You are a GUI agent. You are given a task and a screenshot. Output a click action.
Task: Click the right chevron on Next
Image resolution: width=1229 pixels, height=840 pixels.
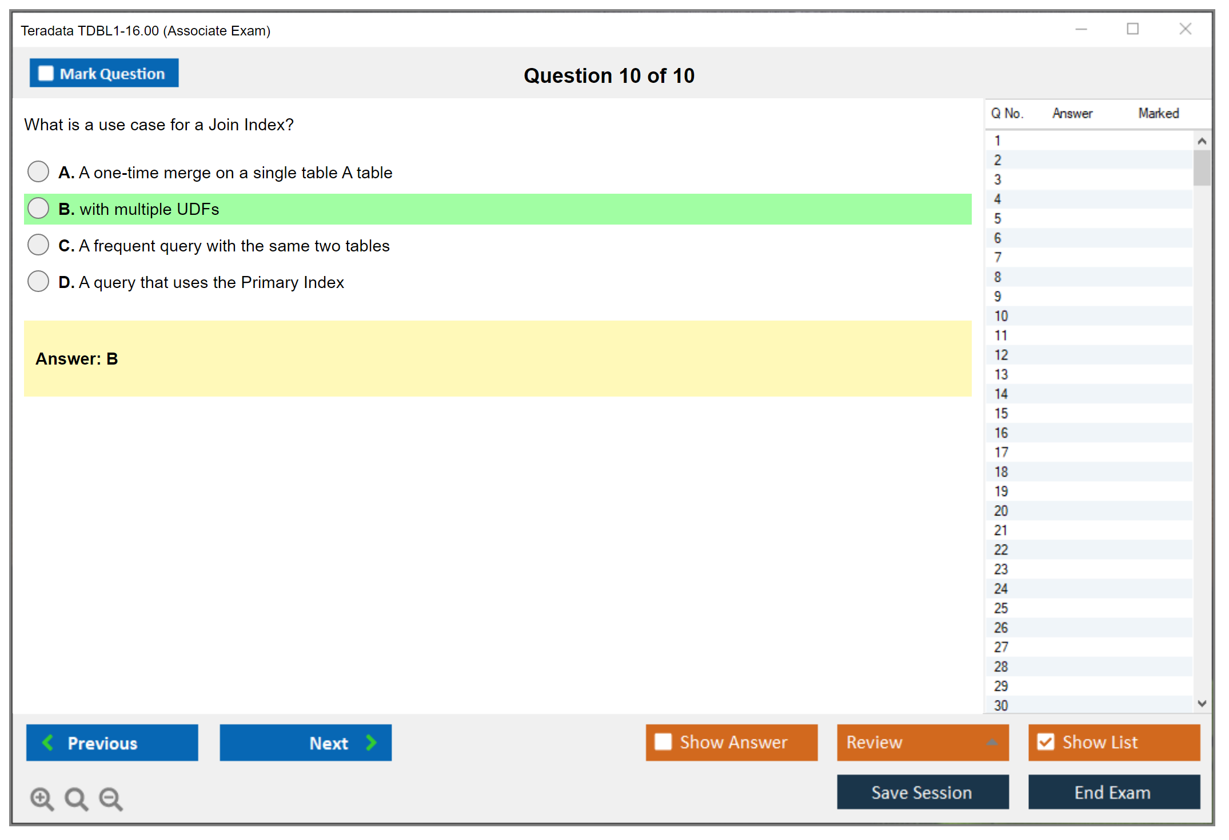[371, 742]
